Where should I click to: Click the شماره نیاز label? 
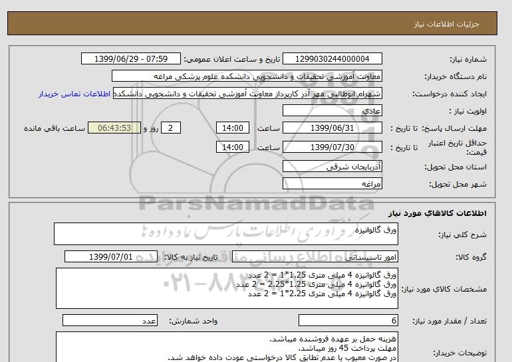coord(468,59)
